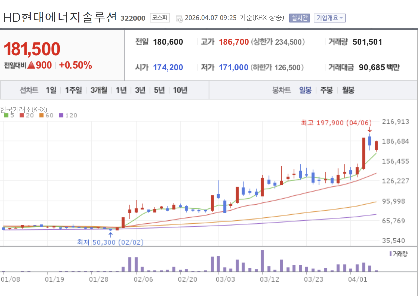Click day low value 171,000
The width and height of the screenshot is (418, 296).
pos(234,67)
